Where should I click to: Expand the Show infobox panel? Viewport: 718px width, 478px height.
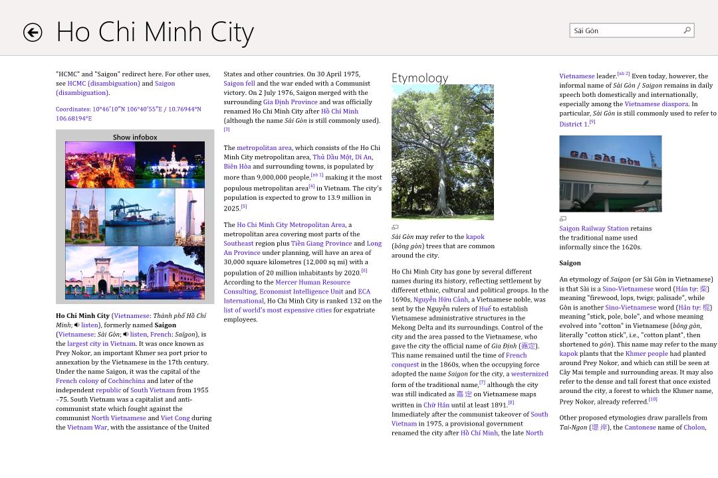tap(135, 137)
